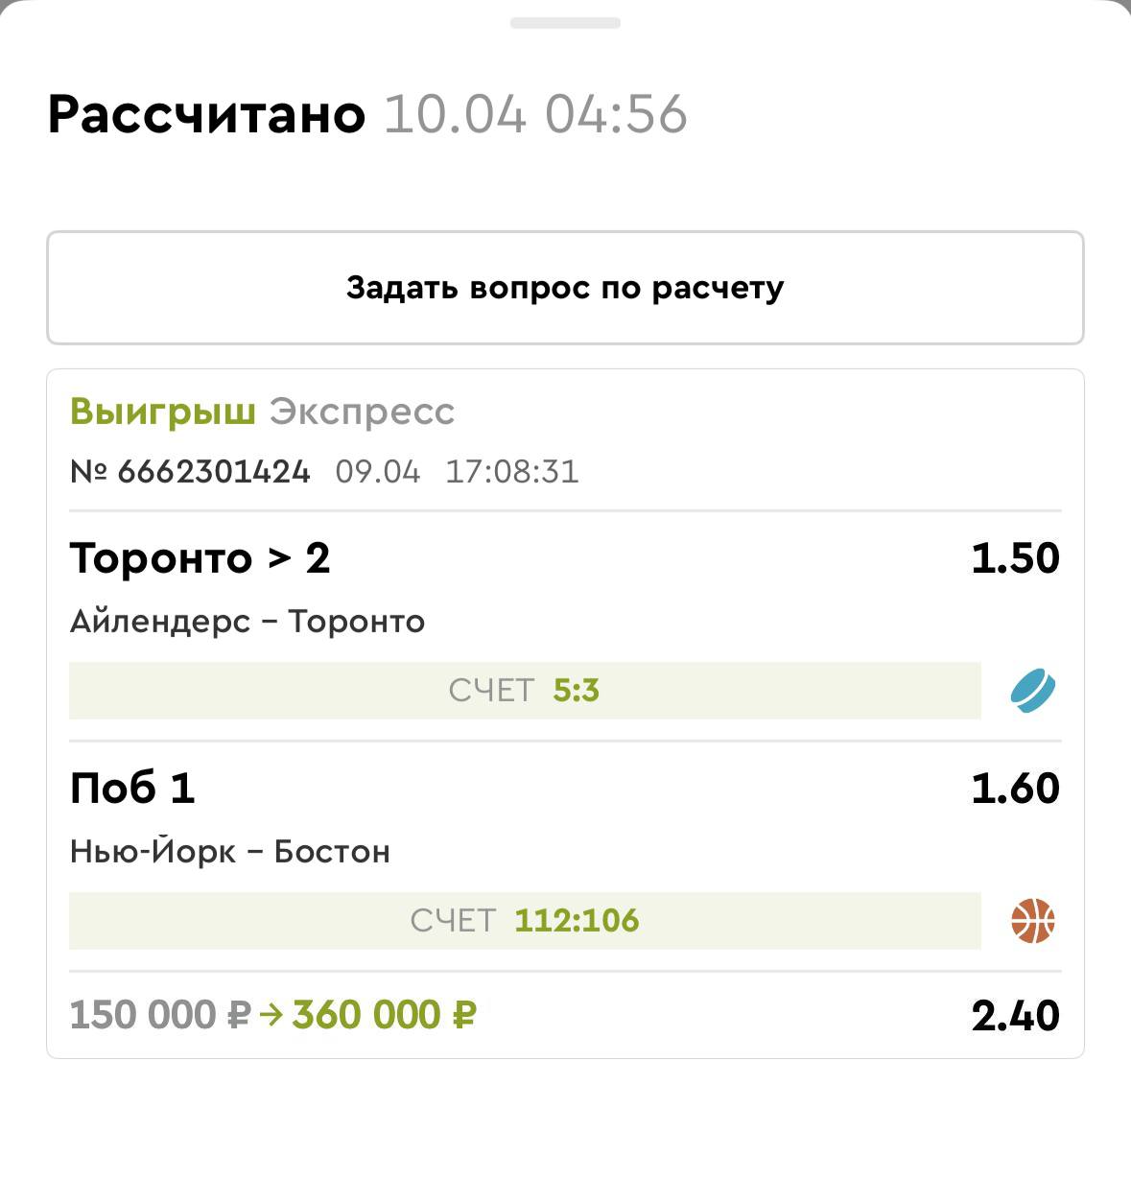The image size is (1131, 1203).
Task: Tap the green arrow before 360 000 ₽
Action: (271, 1014)
